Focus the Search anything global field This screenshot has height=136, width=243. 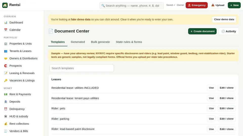(x=131, y=6)
